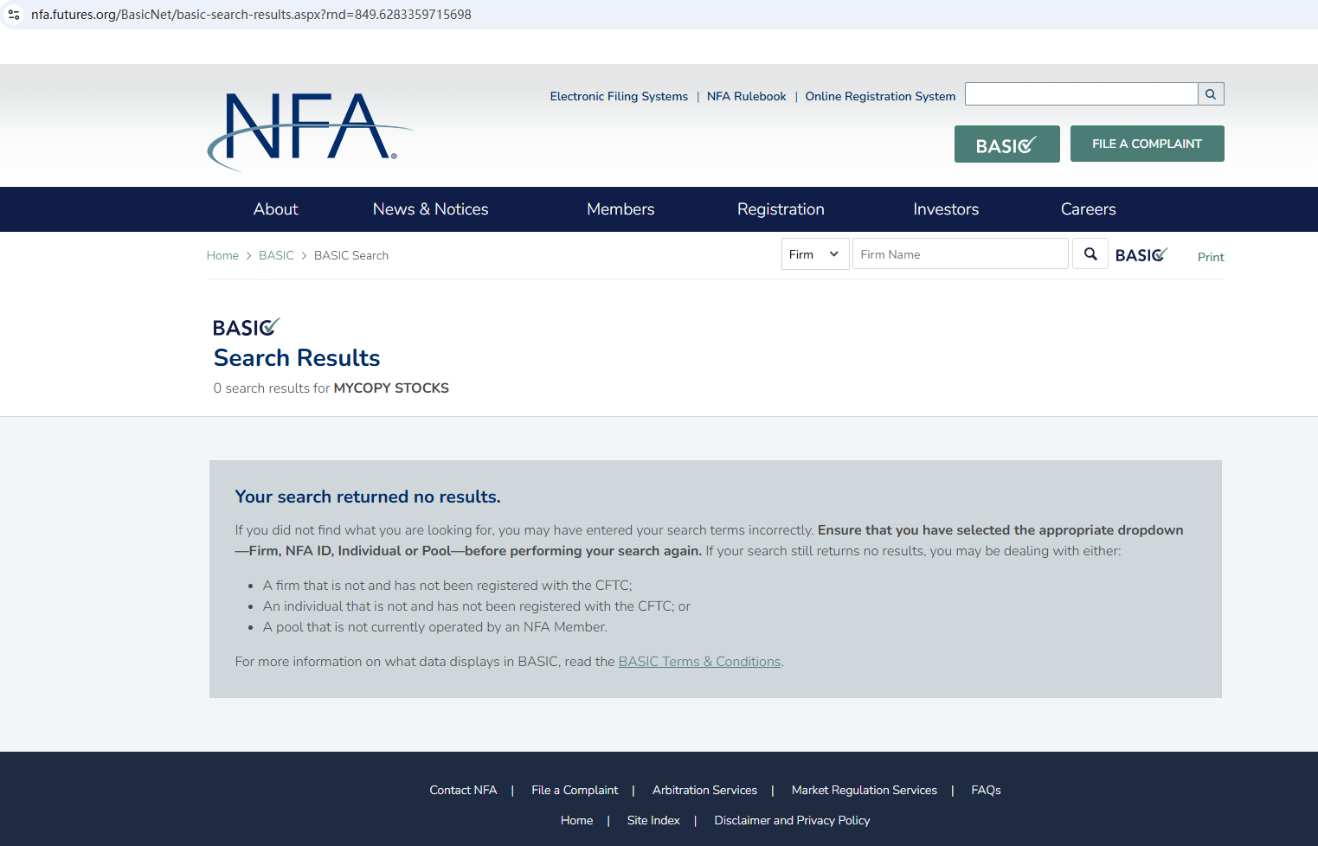This screenshot has width=1318, height=846.
Task: Click the BASIC logo beside Print
Action: (x=1141, y=255)
